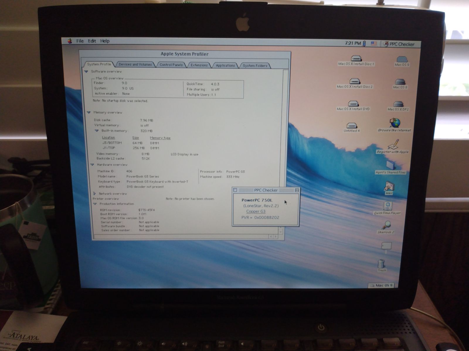Collapse the Built-in memory list
Viewport: 469px width, 351px height.
click(x=96, y=131)
